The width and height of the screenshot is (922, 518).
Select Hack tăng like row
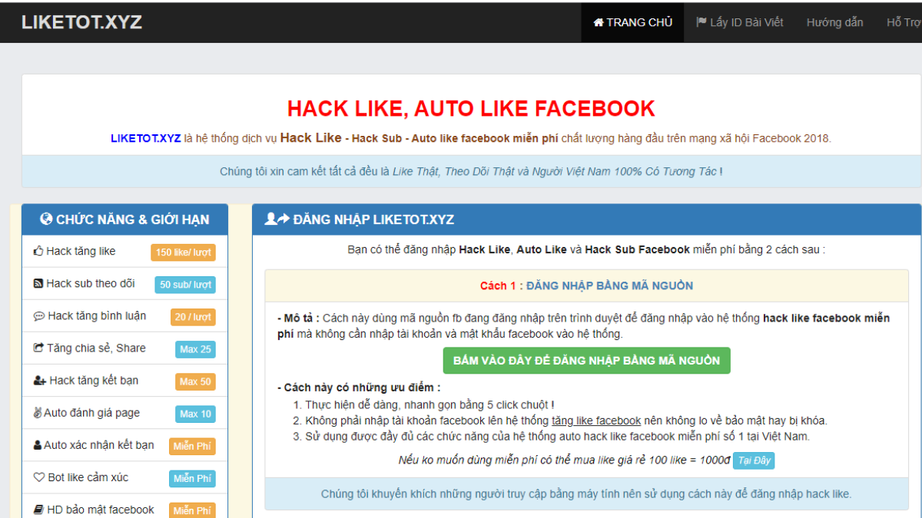point(125,252)
